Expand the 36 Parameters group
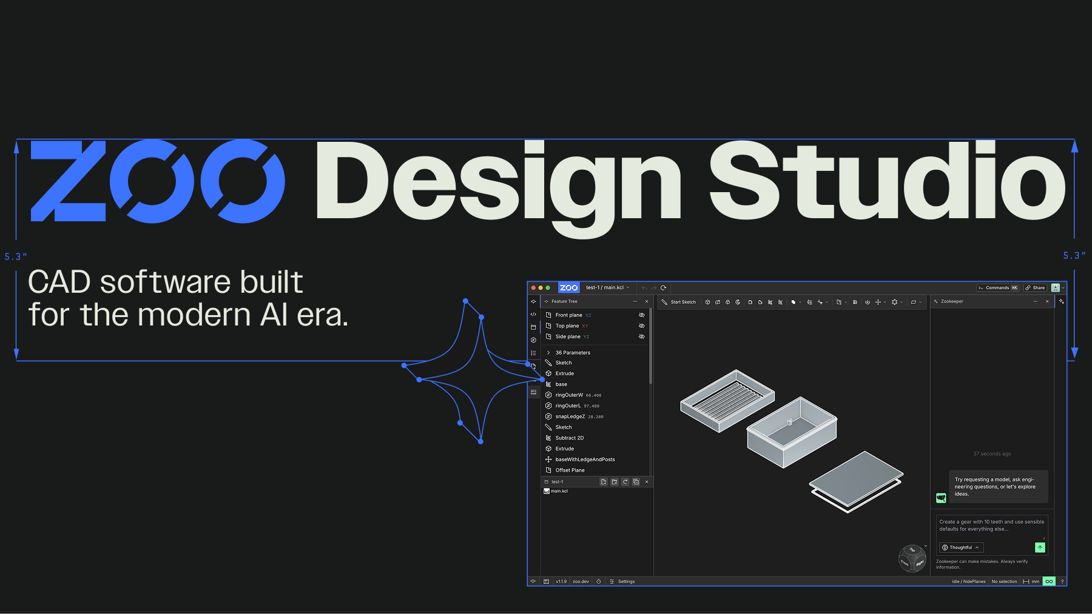 coord(548,353)
